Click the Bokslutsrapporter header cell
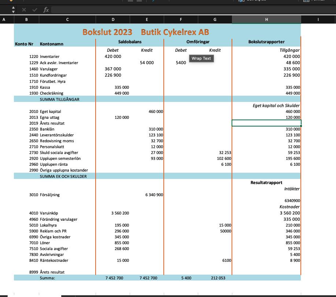Image resolution: width=336 pixels, height=297 pixels. [x=266, y=42]
